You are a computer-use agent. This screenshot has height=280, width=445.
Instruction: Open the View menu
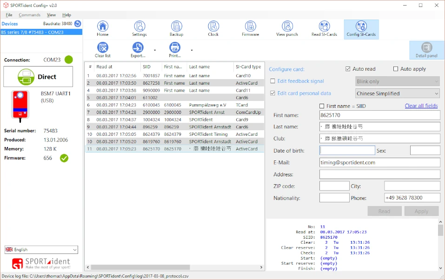coord(51,15)
